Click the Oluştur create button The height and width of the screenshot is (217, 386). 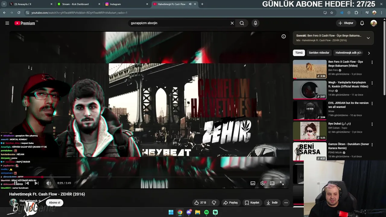[x=346, y=23]
